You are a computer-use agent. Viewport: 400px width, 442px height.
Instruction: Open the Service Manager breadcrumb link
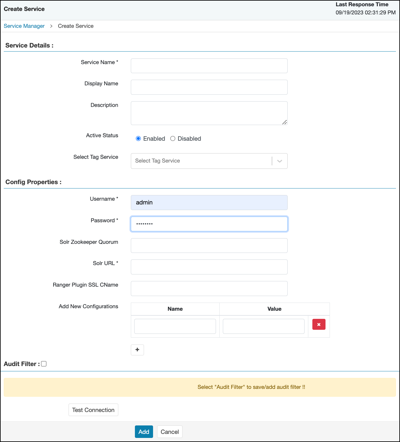pyautogui.click(x=24, y=26)
